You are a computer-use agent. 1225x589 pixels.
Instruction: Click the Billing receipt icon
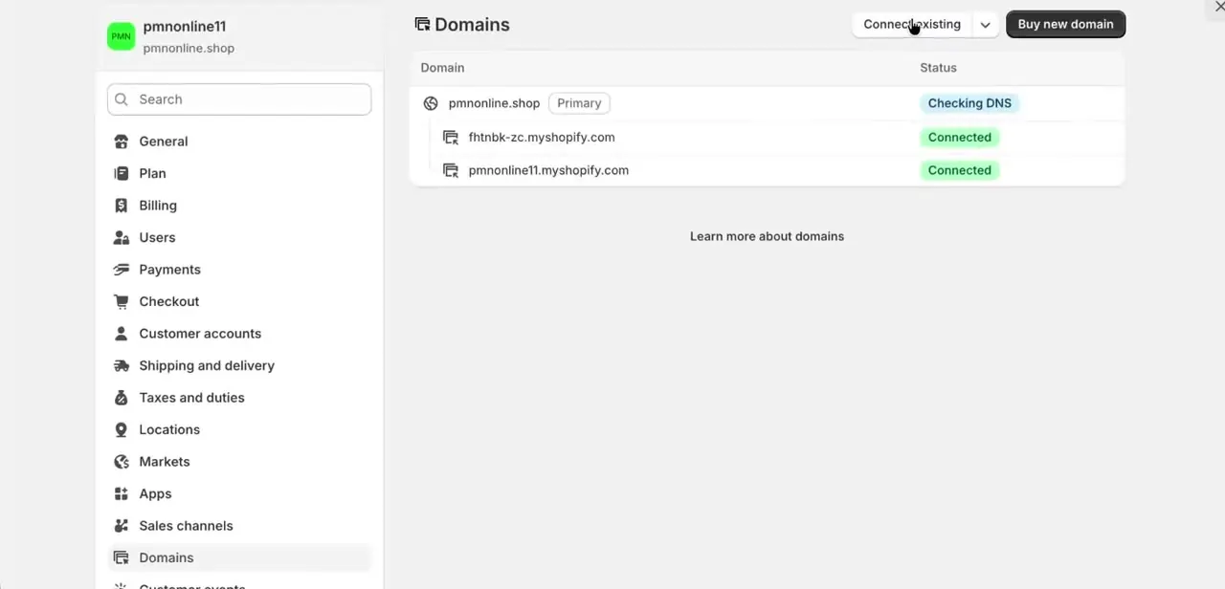coord(122,206)
